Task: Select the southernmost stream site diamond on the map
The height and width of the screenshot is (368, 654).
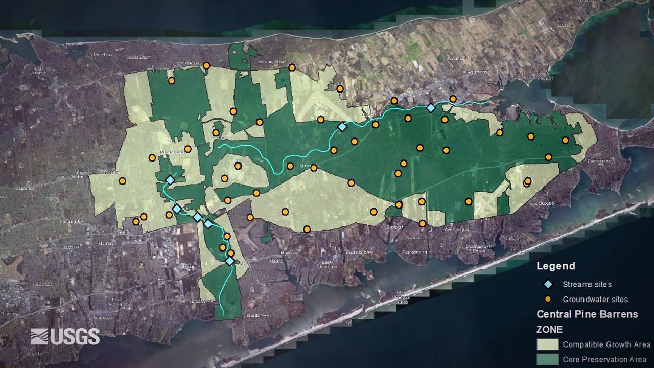Action: [230, 261]
